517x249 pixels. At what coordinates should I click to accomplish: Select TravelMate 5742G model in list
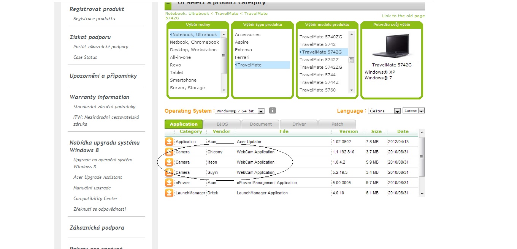pyautogui.click(x=324, y=52)
